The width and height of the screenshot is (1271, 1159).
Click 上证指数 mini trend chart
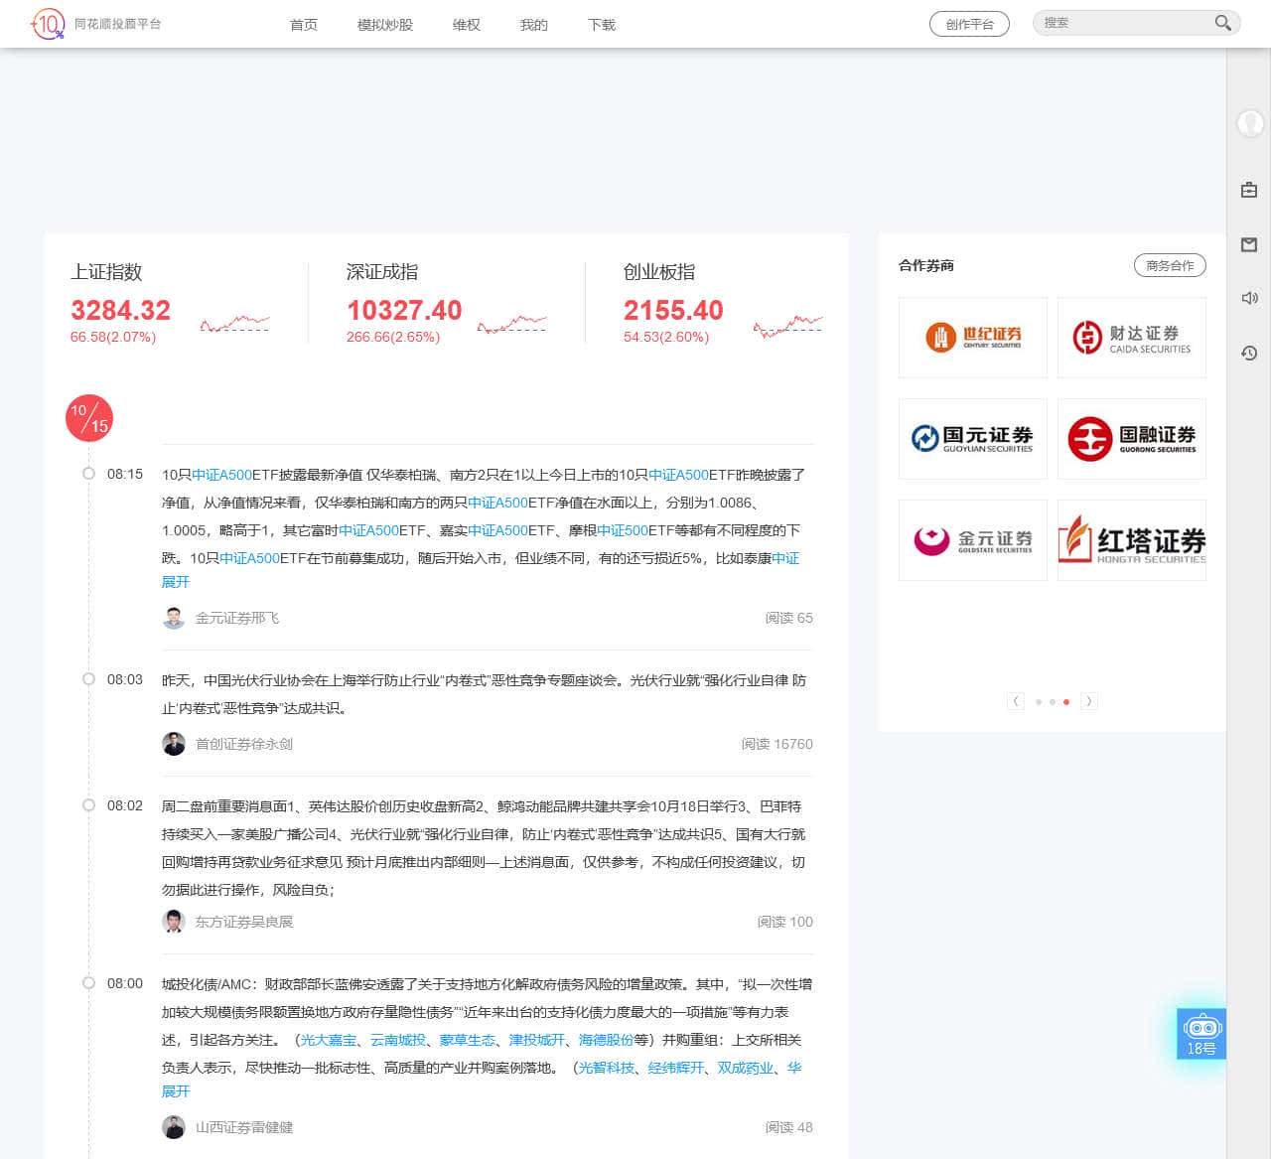(234, 324)
